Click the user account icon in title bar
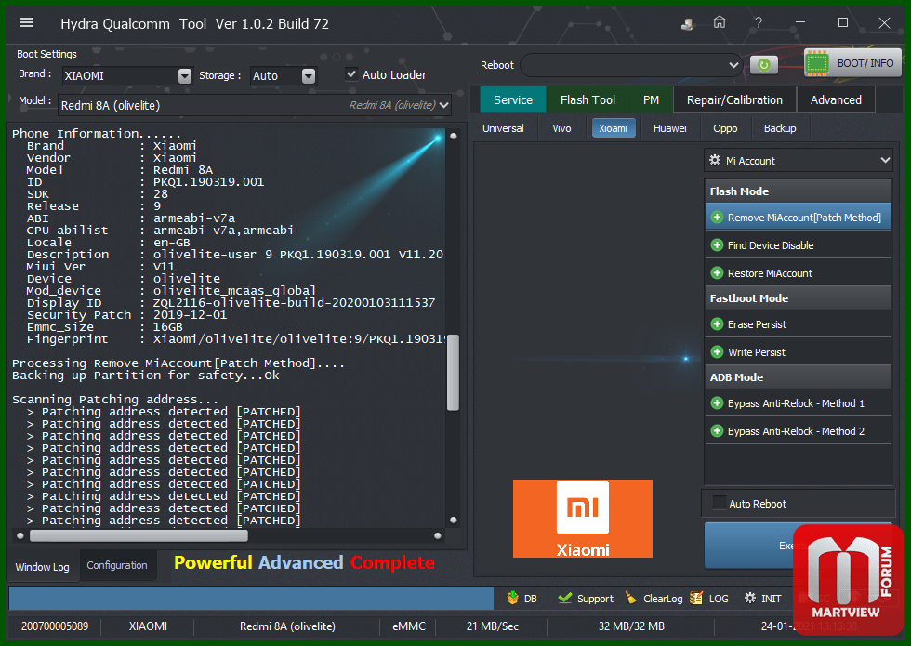Image resolution: width=911 pixels, height=646 pixels. click(687, 24)
